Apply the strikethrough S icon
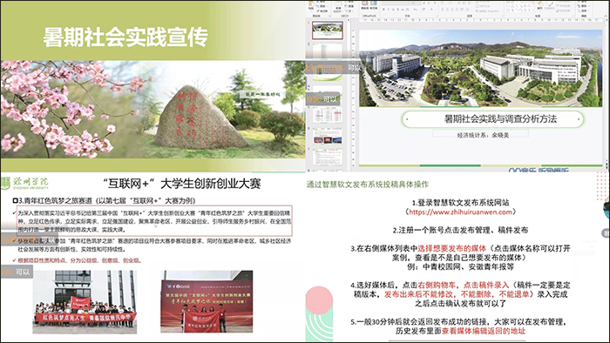Screen dimensions: 610x343 (397, 10)
